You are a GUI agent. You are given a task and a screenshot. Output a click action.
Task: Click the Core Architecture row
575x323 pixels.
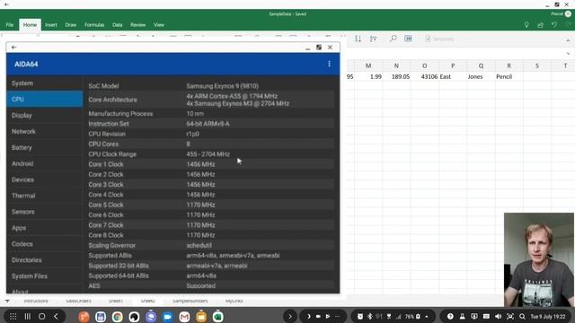pyautogui.click(x=211, y=100)
